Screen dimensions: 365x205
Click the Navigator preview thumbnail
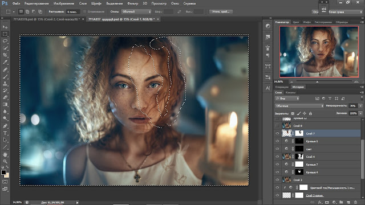point(319,52)
